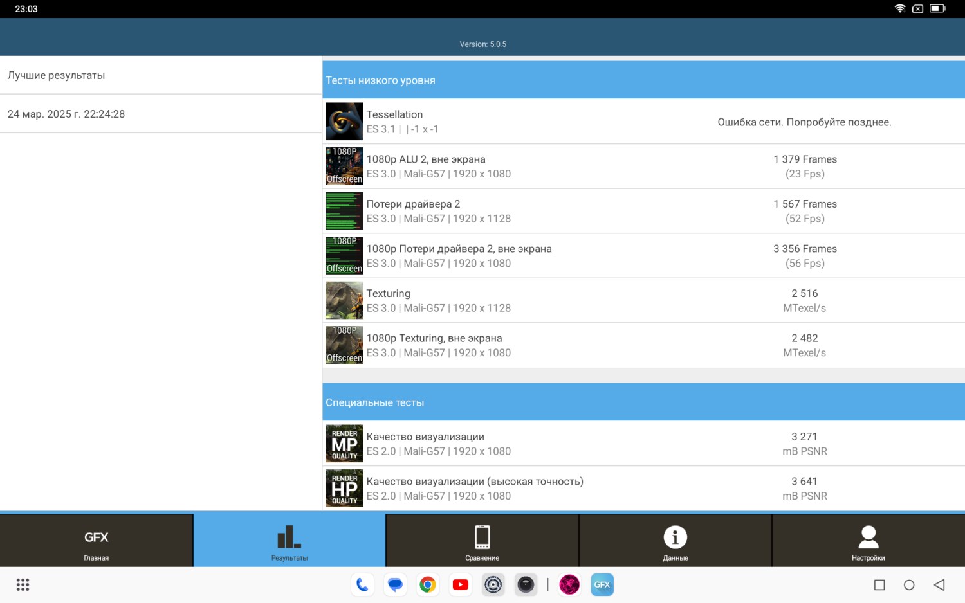Open the Сравнение comparison tab
This screenshot has width=965, height=603.
[482, 540]
